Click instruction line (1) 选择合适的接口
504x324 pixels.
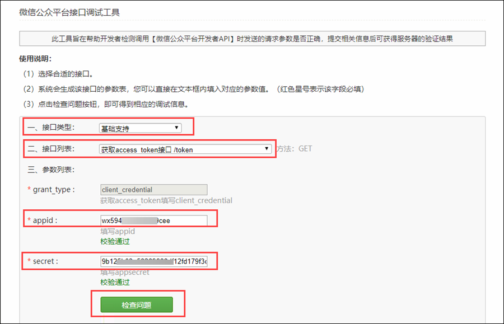click(58, 74)
